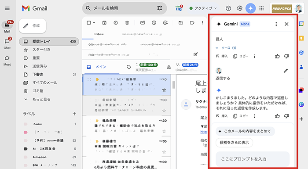This screenshot has height=169, width=308.
Task: Toggle the Gemini sparkle button in header
Action: pos(251,8)
